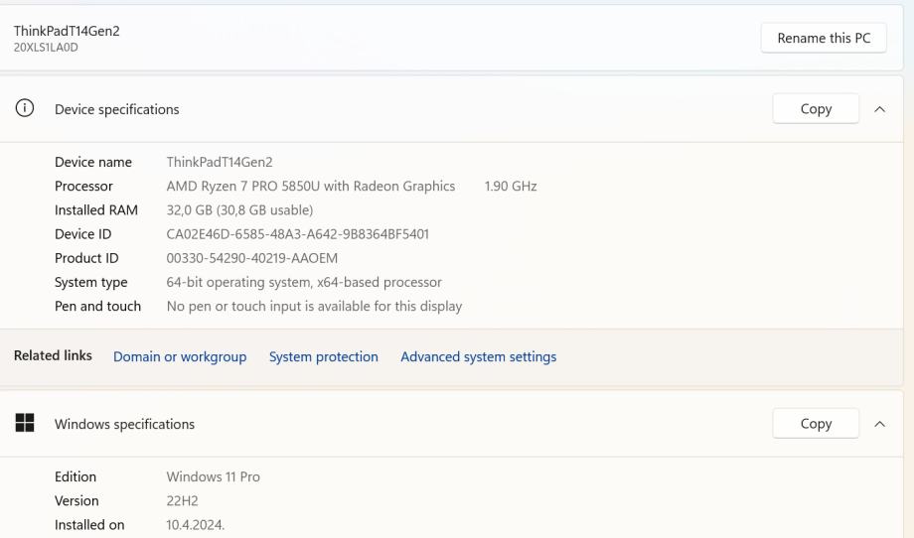
Task: Click the AMD Ryzen 7 processor text
Action: pos(310,187)
